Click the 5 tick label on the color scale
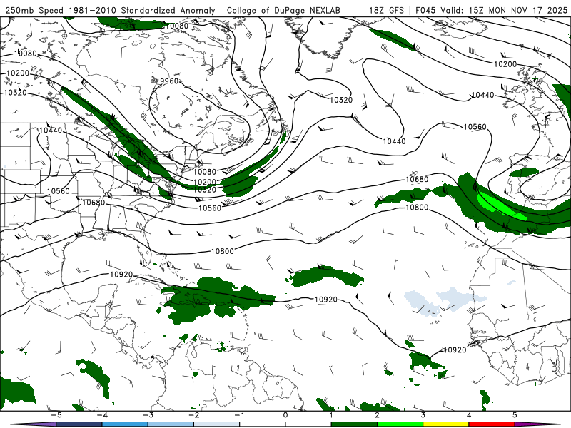The width and height of the screenshot is (571, 428). tap(515, 415)
